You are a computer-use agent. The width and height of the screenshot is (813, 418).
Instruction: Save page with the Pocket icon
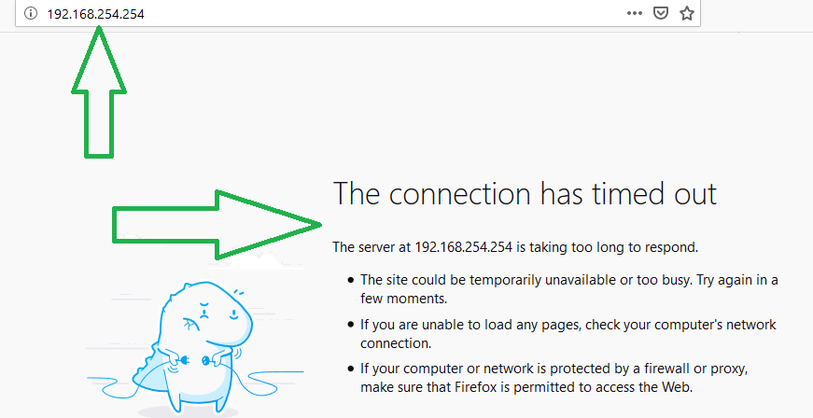[x=660, y=13]
